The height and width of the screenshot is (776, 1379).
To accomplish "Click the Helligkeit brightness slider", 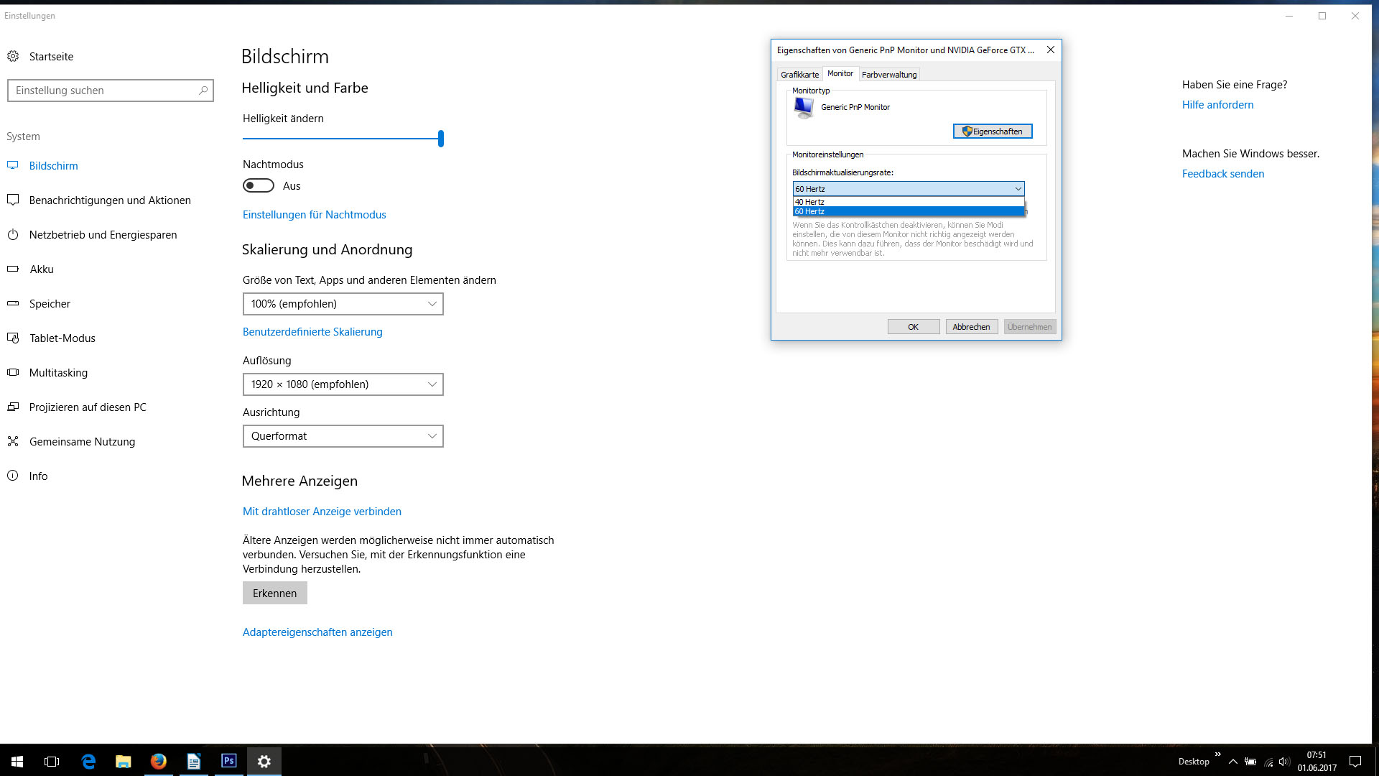I will click(343, 139).
